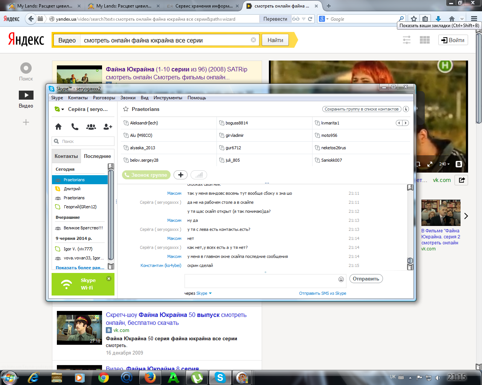This screenshot has height=385, width=482.
Task: Add a new contact in Skype
Action: click(x=108, y=127)
